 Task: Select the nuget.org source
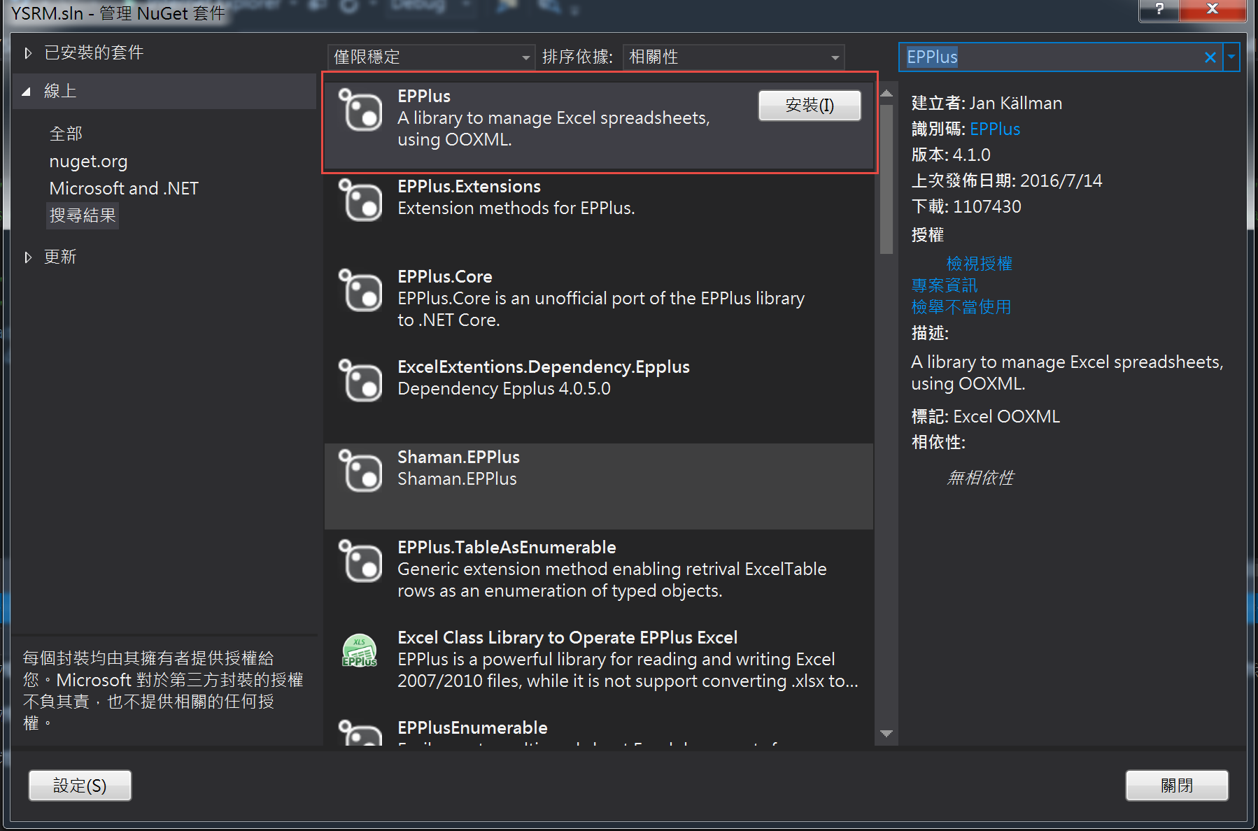[x=88, y=162]
